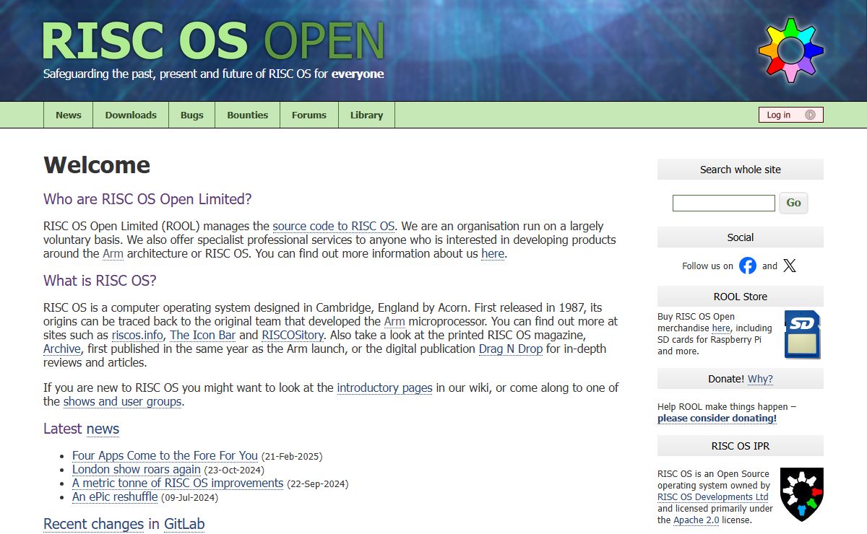The width and height of the screenshot is (867, 534).
Task: Click the 'Who are RISC OS Open Limited?' heading
Action: click(147, 199)
